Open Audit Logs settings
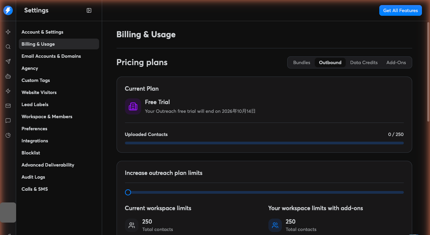Screen dimensions: 430x235 coord(59,177)
